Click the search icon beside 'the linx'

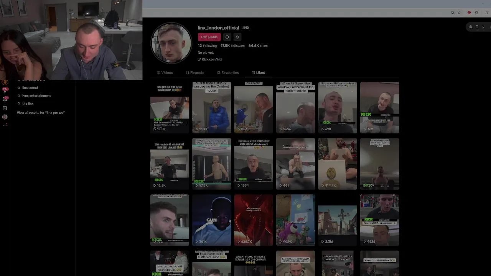click(19, 103)
